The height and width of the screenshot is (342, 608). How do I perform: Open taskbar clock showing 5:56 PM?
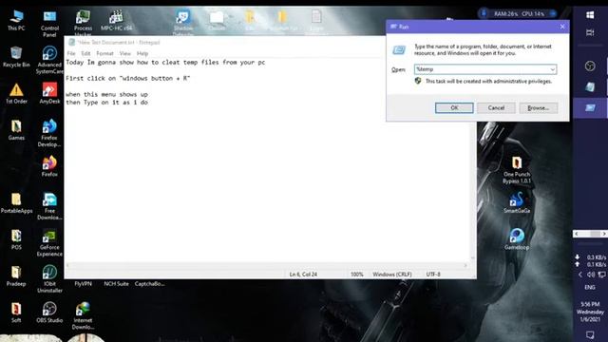pos(590,312)
